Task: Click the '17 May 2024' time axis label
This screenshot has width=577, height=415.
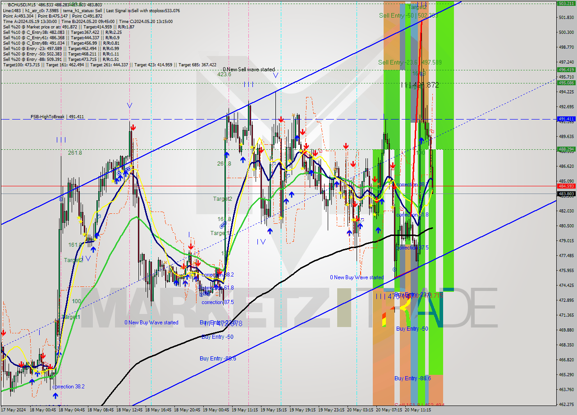Action: click(14, 410)
